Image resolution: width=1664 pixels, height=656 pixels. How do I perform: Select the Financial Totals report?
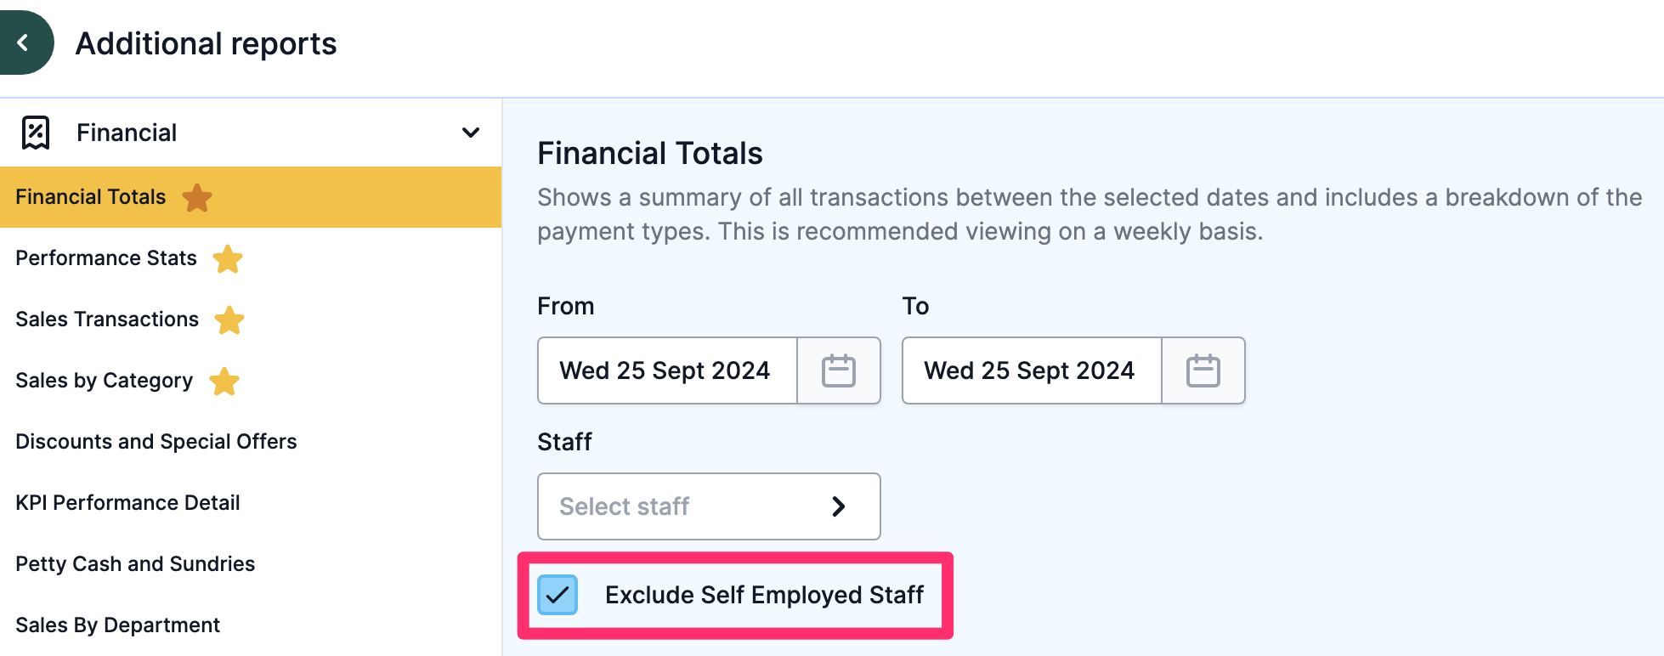[x=91, y=197]
